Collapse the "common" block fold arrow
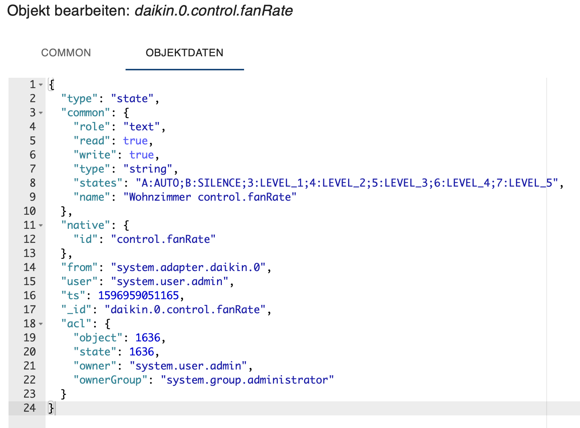 41,113
